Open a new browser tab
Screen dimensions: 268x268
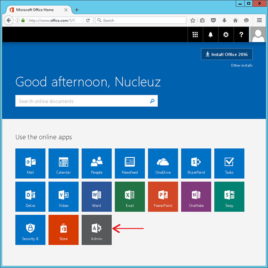tap(77, 10)
